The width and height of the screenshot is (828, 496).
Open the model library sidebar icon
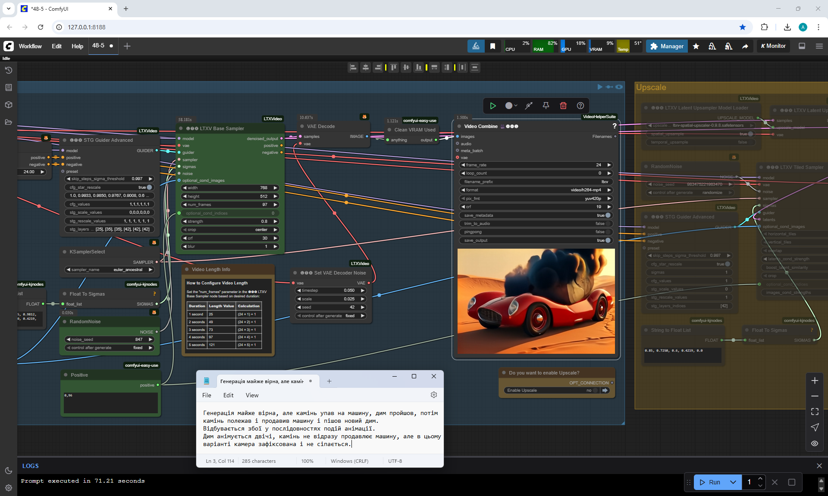[x=9, y=105]
